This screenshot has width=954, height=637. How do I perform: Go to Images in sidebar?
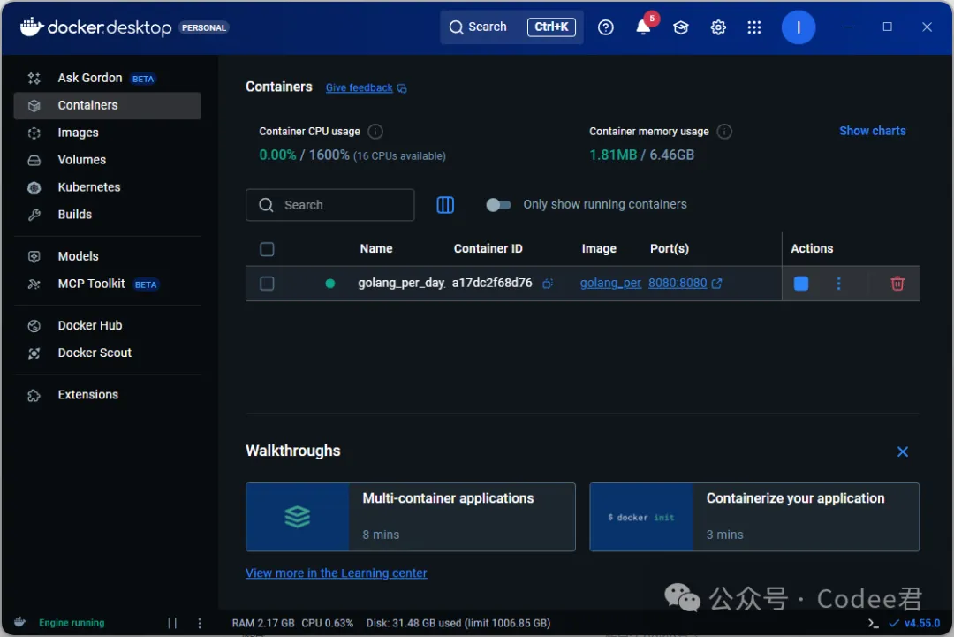pyautogui.click(x=107, y=133)
